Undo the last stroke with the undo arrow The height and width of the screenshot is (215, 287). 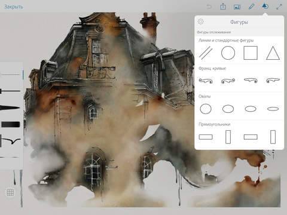click(x=209, y=7)
